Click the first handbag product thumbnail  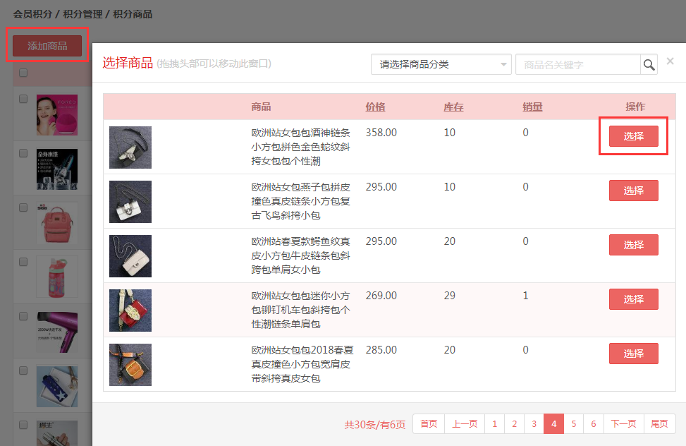(130, 147)
